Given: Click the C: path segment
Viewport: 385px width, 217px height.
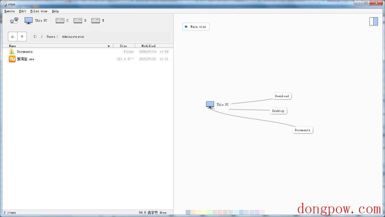Looking at the screenshot, I should pyautogui.click(x=35, y=37).
